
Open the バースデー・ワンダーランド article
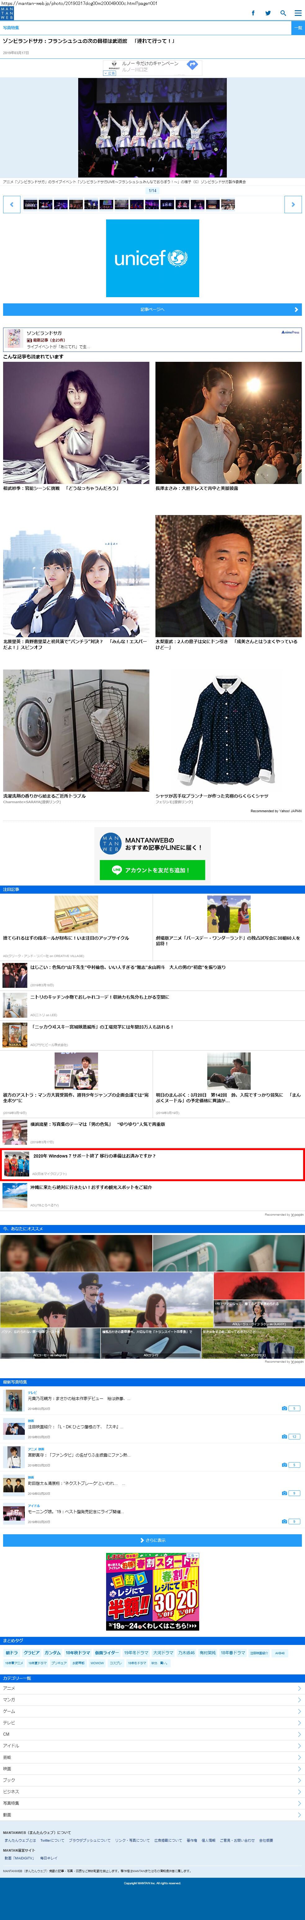228,927
